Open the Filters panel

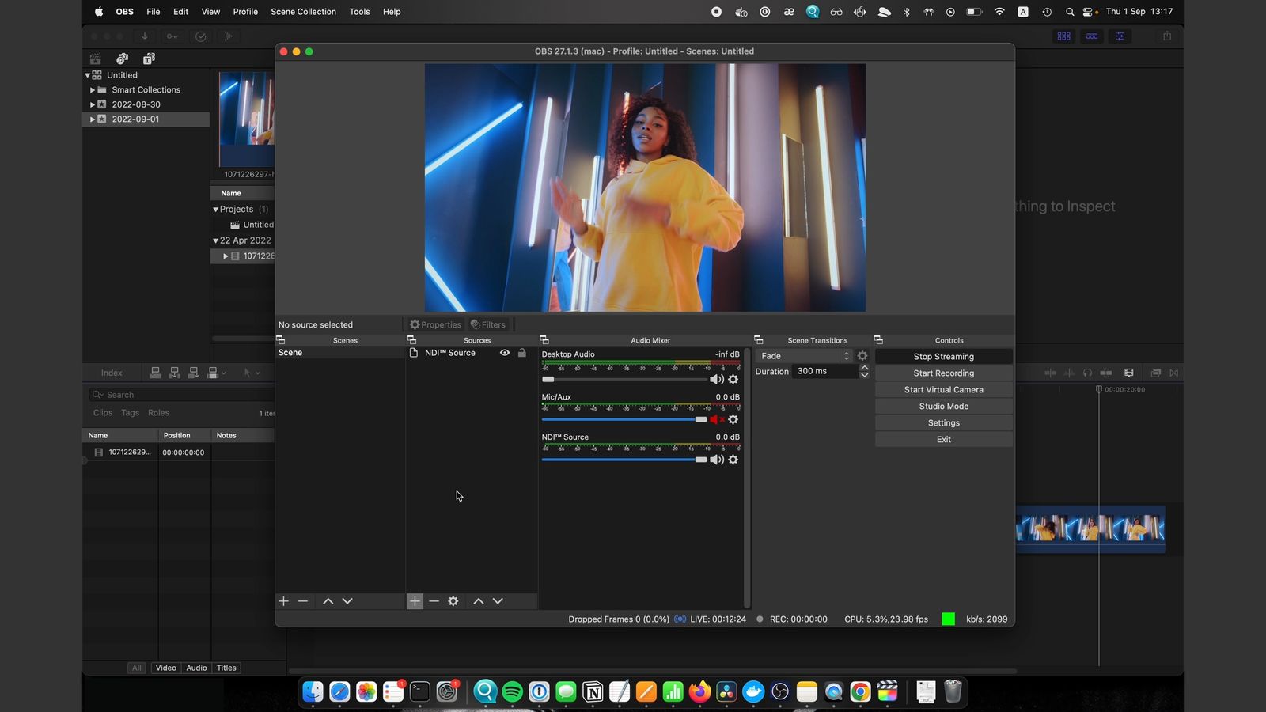click(488, 324)
